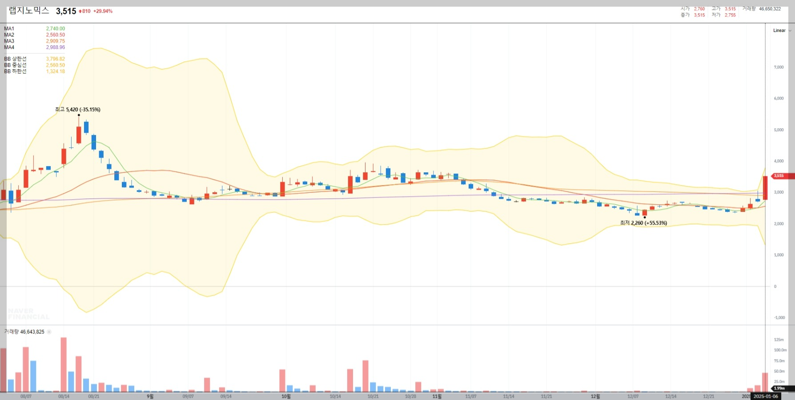This screenshot has width=795, height=400.
Task: Click the 거래량 46,643,825 volume label
Action: (x=24, y=332)
